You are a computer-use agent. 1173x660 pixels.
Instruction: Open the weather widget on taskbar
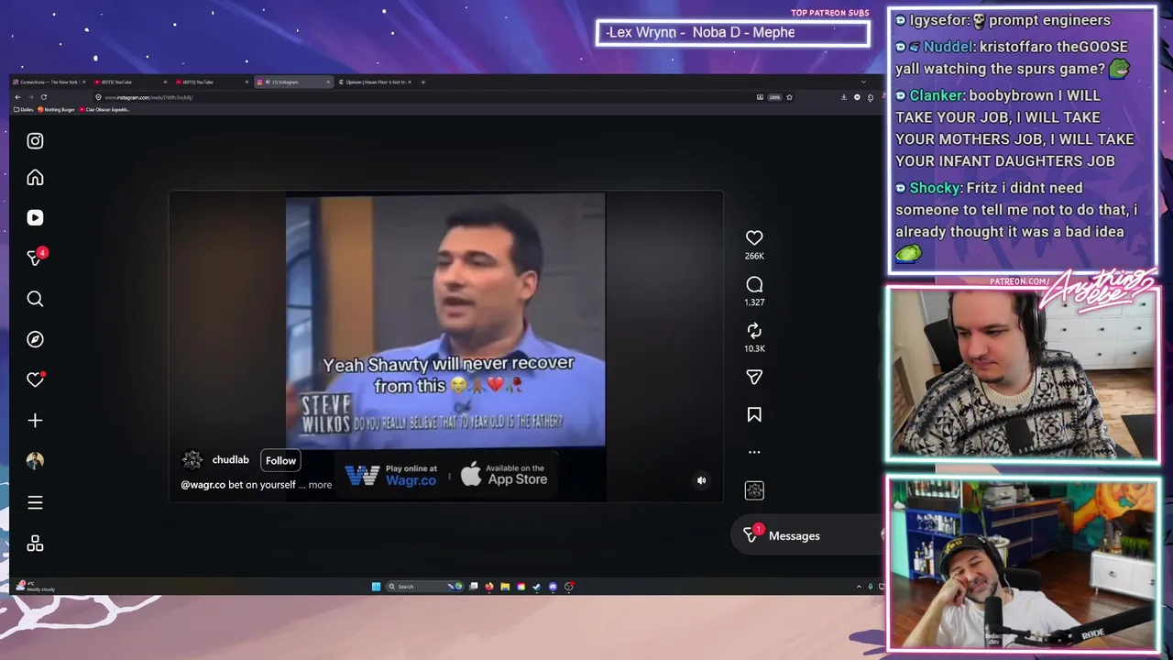click(37, 587)
